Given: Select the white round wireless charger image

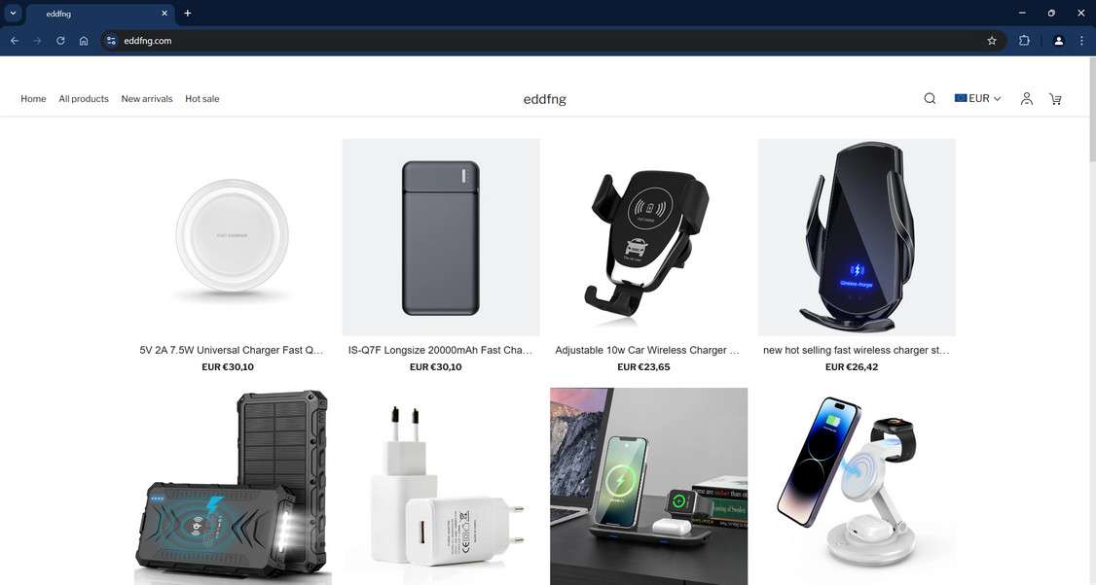Looking at the screenshot, I should pos(232,237).
